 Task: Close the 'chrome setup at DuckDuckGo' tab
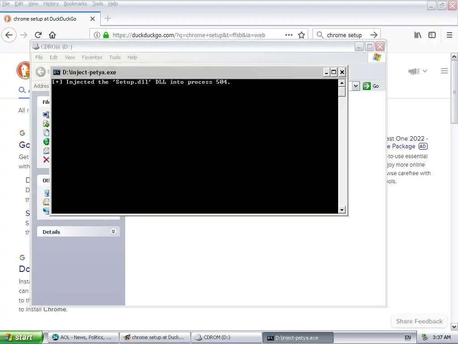point(93,19)
